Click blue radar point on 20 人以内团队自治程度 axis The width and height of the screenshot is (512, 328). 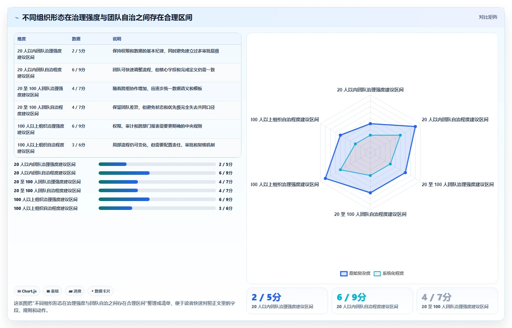pos(415,127)
